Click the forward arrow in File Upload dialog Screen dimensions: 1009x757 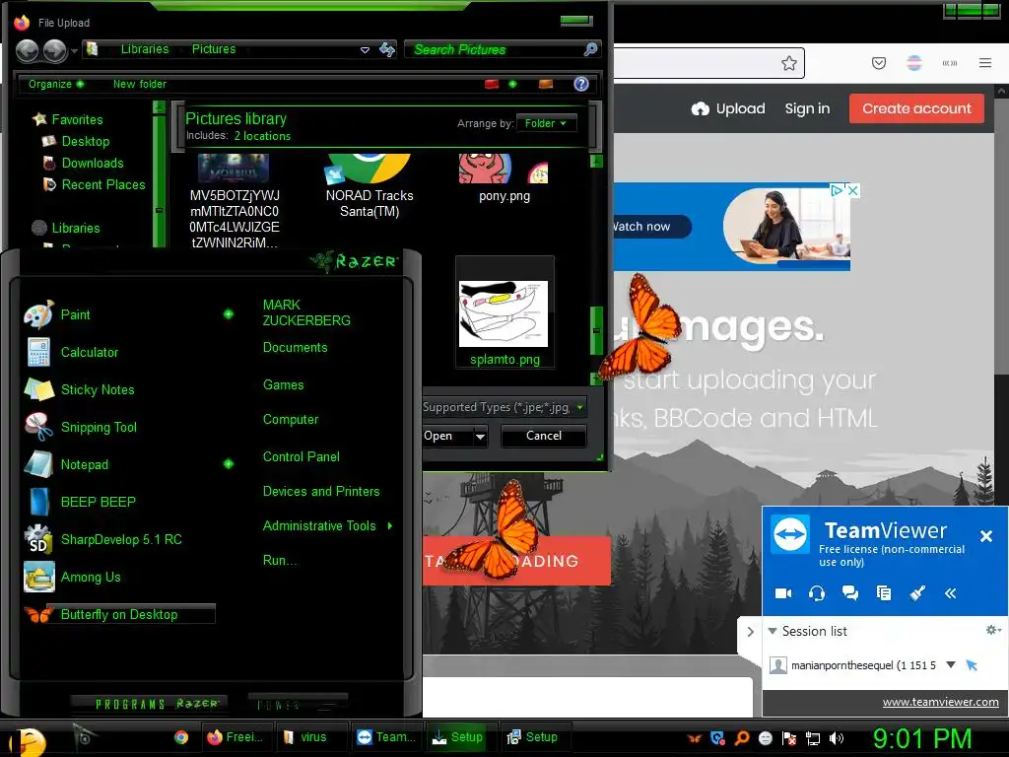tap(55, 51)
